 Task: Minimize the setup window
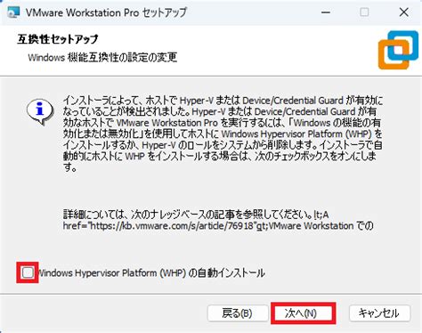(326, 12)
